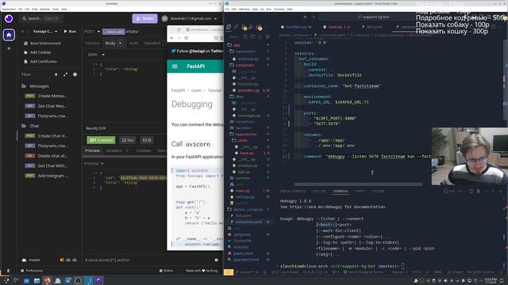Viewport: 508px width, 285px height.
Task: Open Source Control view in VS Code
Action: [x=244, y=28]
